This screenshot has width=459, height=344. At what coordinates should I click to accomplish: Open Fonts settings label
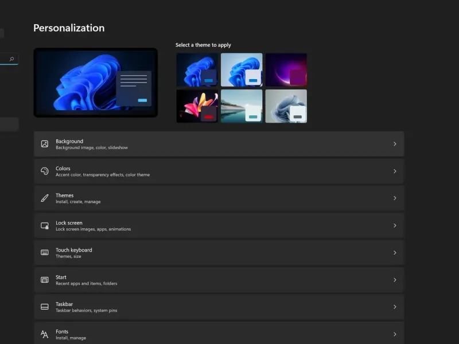click(x=62, y=332)
